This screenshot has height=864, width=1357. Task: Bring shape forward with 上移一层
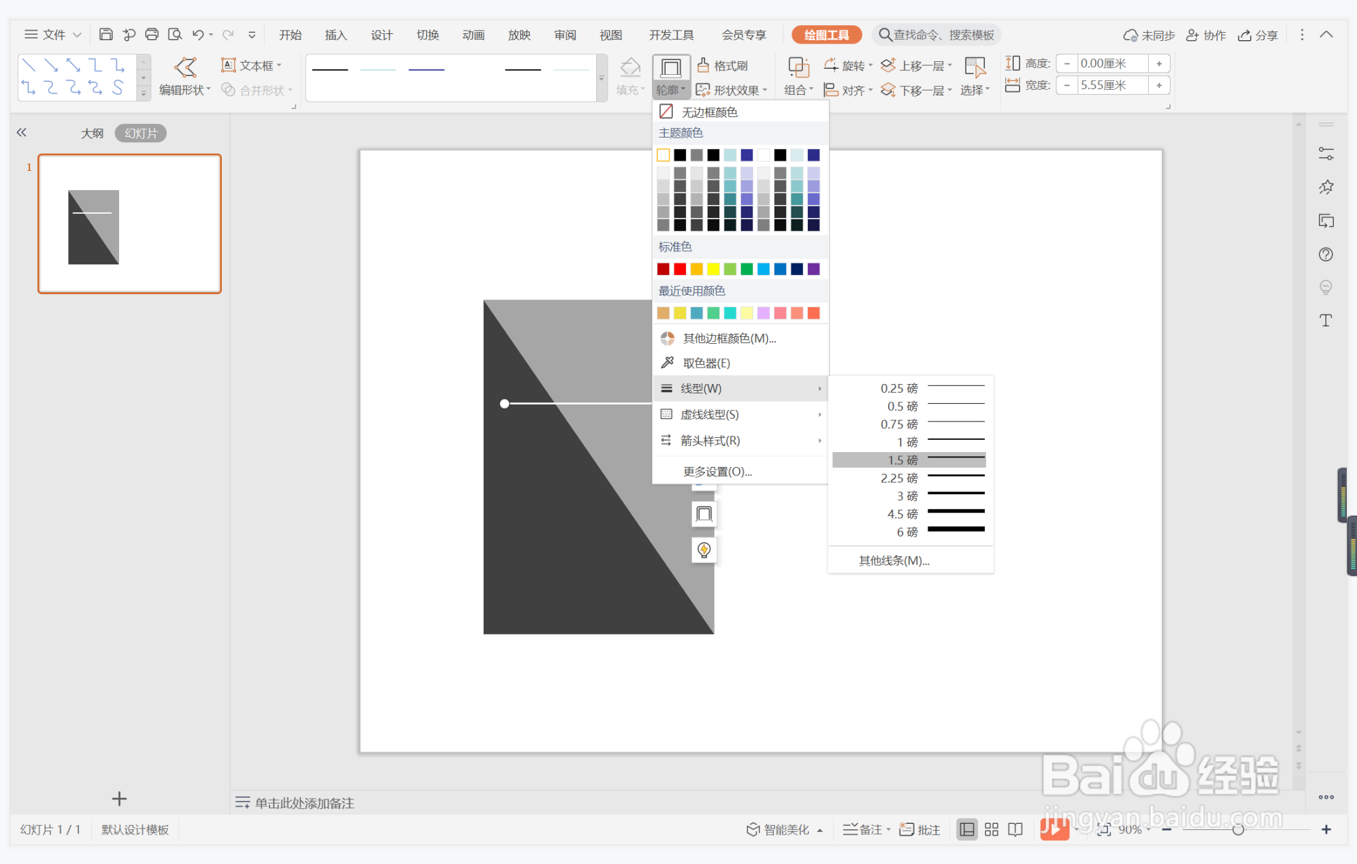coord(916,65)
